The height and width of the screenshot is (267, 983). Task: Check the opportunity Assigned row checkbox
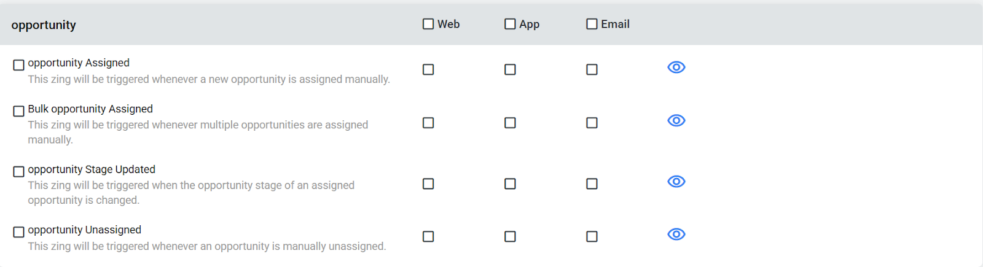tap(19, 65)
